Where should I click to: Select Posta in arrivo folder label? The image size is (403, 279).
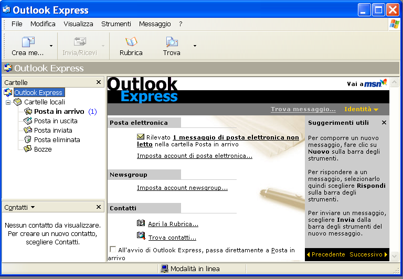tap(59, 112)
